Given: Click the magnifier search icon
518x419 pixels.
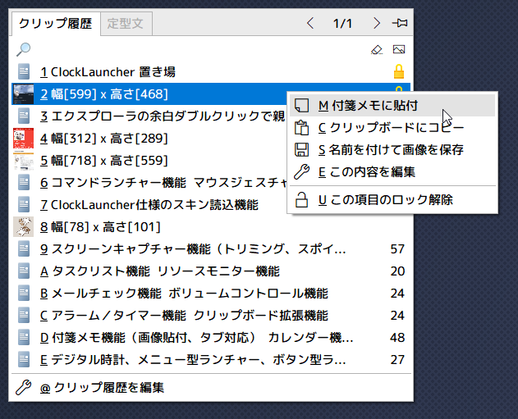Looking at the screenshot, I should click(24, 49).
